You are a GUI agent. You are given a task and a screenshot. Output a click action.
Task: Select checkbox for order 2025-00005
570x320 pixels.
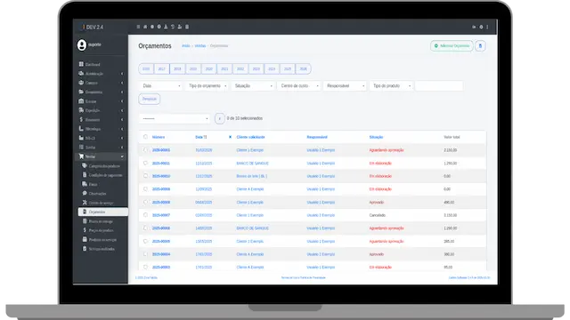coord(145,241)
